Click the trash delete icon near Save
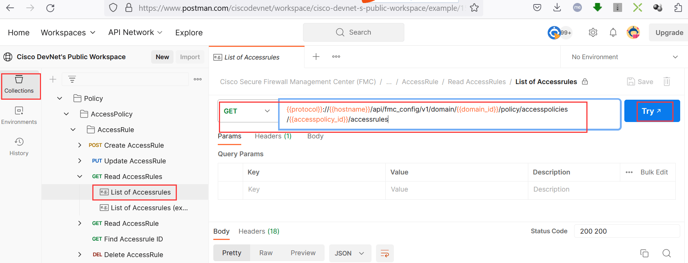688x263 pixels. pyautogui.click(x=667, y=81)
